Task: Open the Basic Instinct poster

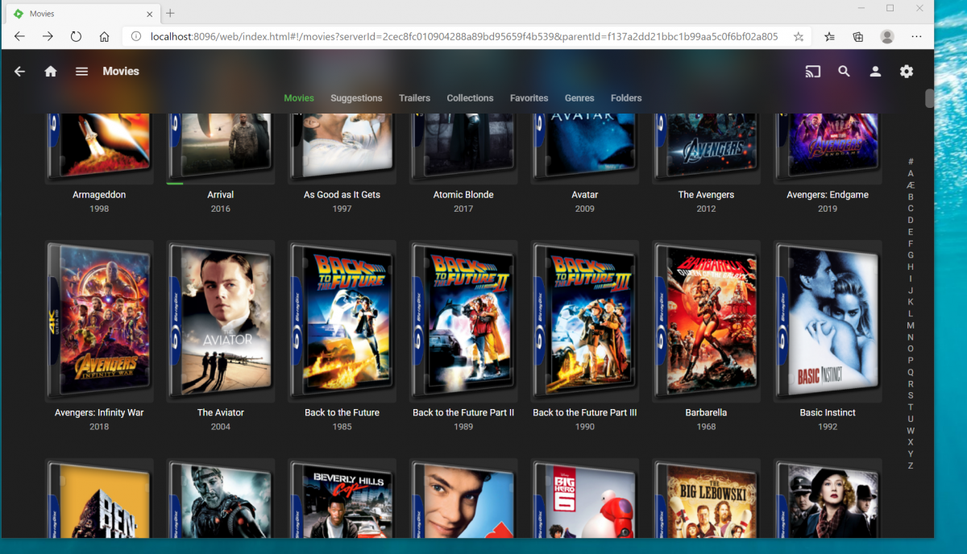Action: pyautogui.click(x=828, y=321)
